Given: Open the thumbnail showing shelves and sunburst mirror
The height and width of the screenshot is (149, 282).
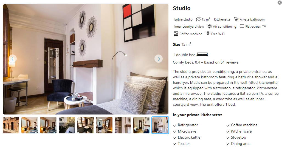Looking at the screenshot, I should coord(123,125).
